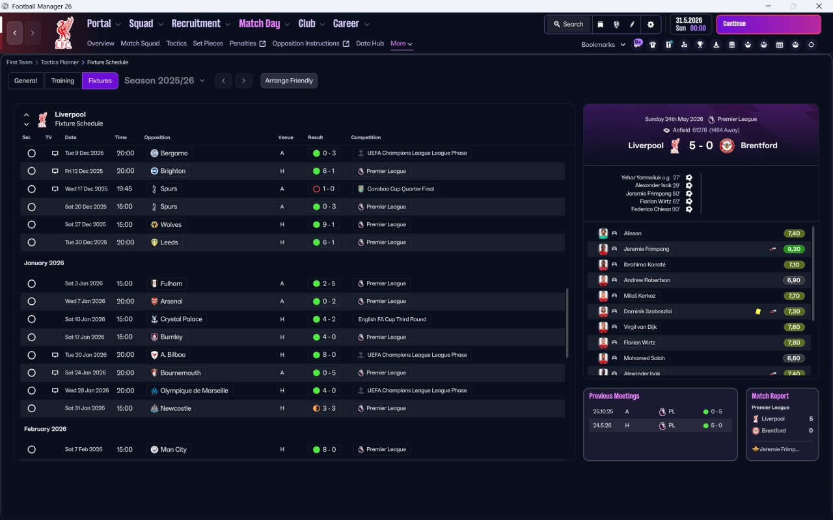Viewport: 833px width, 520px height.
Task: Open the shirt icon bookmark shortcut
Action: [653, 45]
